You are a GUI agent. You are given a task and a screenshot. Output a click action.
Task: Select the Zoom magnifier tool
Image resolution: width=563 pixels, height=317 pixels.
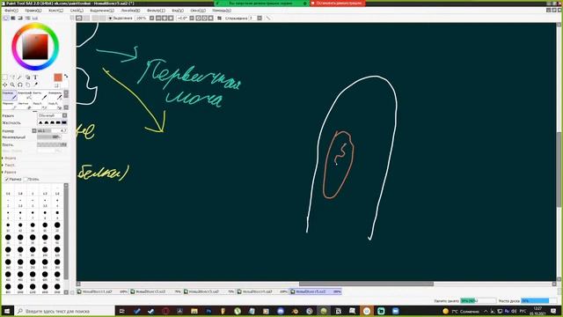pyautogui.click(x=12, y=85)
